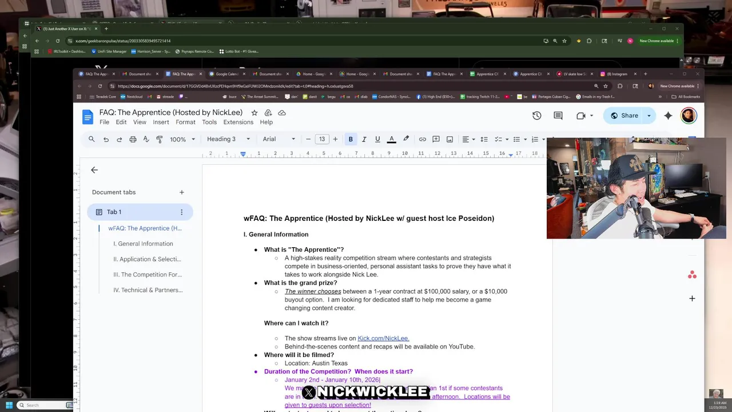Open the Google Docs home icon
732x412 pixels.
(87, 117)
